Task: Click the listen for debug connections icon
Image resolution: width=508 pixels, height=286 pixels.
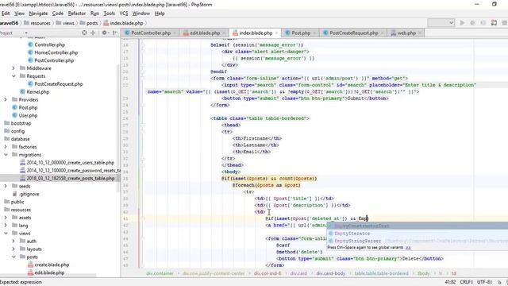Action: [x=494, y=23]
